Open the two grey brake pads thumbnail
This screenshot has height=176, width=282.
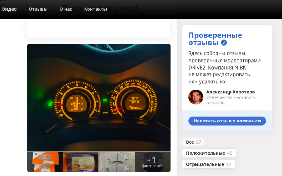pos(117,162)
